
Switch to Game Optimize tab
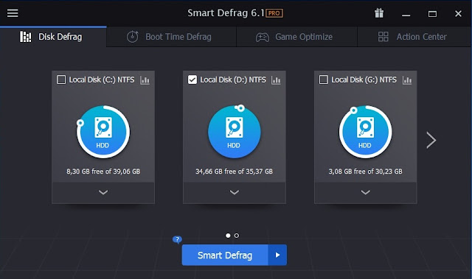pyautogui.click(x=296, y=37)
